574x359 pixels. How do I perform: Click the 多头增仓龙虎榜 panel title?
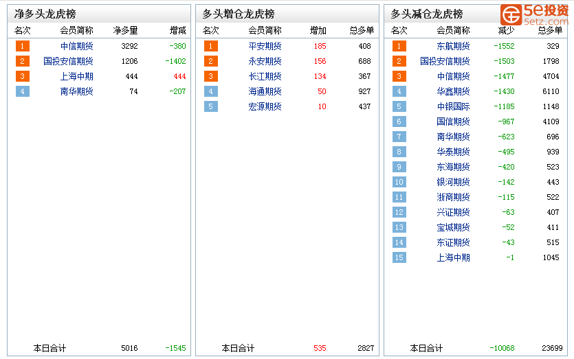point(239,14)
